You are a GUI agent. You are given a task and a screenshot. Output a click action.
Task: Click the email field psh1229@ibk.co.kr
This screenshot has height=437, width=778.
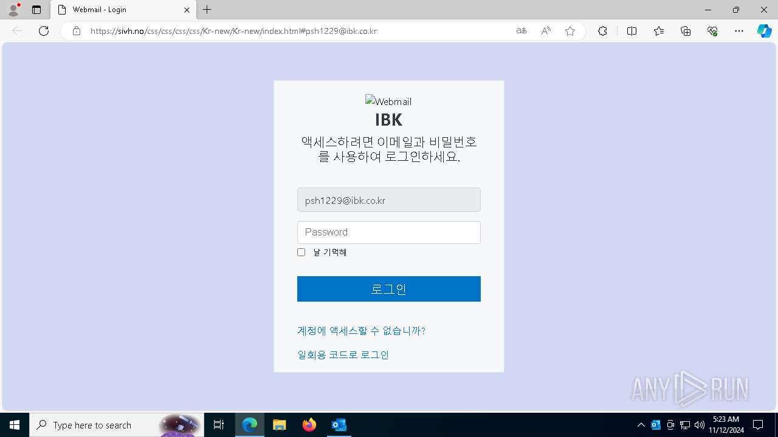(389, 200)
